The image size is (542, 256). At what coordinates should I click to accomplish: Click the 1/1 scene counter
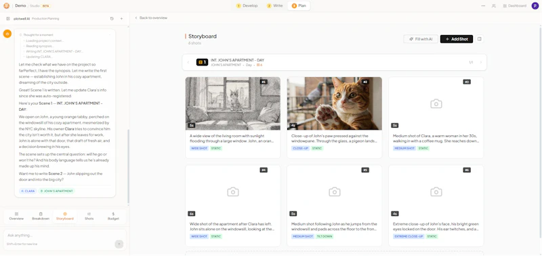471,62
